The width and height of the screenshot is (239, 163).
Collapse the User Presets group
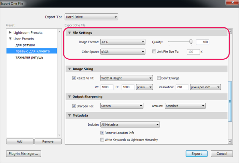pos(10,39)
